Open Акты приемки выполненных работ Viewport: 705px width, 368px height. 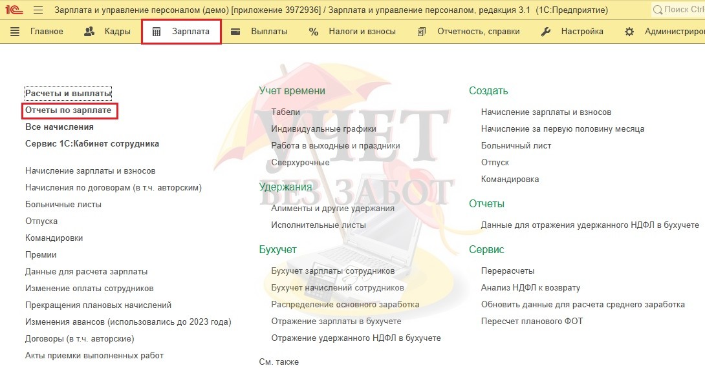click(x=94, y=356)
